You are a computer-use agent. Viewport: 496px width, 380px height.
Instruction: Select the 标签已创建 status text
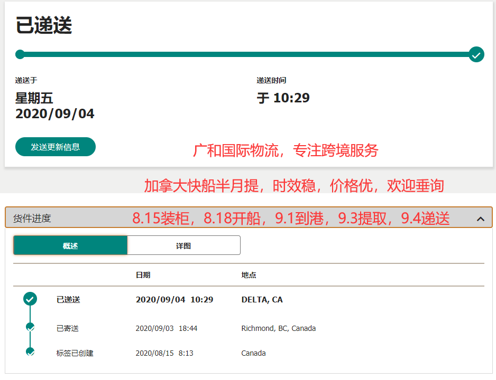click(x=75, y=353)
